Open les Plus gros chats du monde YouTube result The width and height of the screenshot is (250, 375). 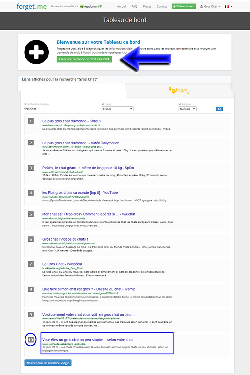click(80, 193)
